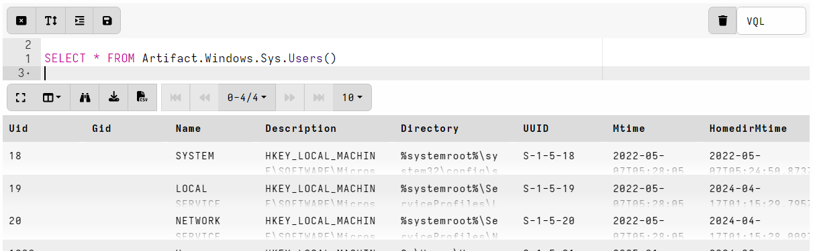
Task: Save the VQL cell
Action: tap(107, 21)
